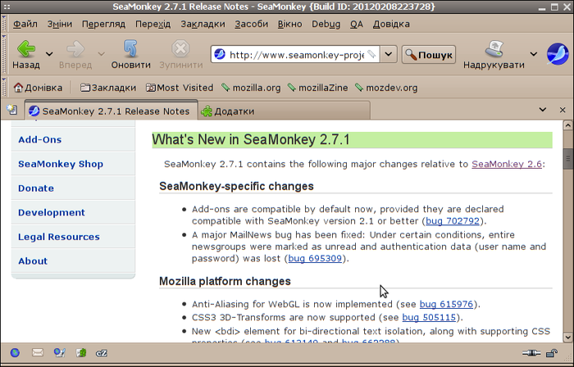The height and width of the screenshot is (367, 574).
Task: Open the Forward history dropdown arrow
Action: [102, 54]
